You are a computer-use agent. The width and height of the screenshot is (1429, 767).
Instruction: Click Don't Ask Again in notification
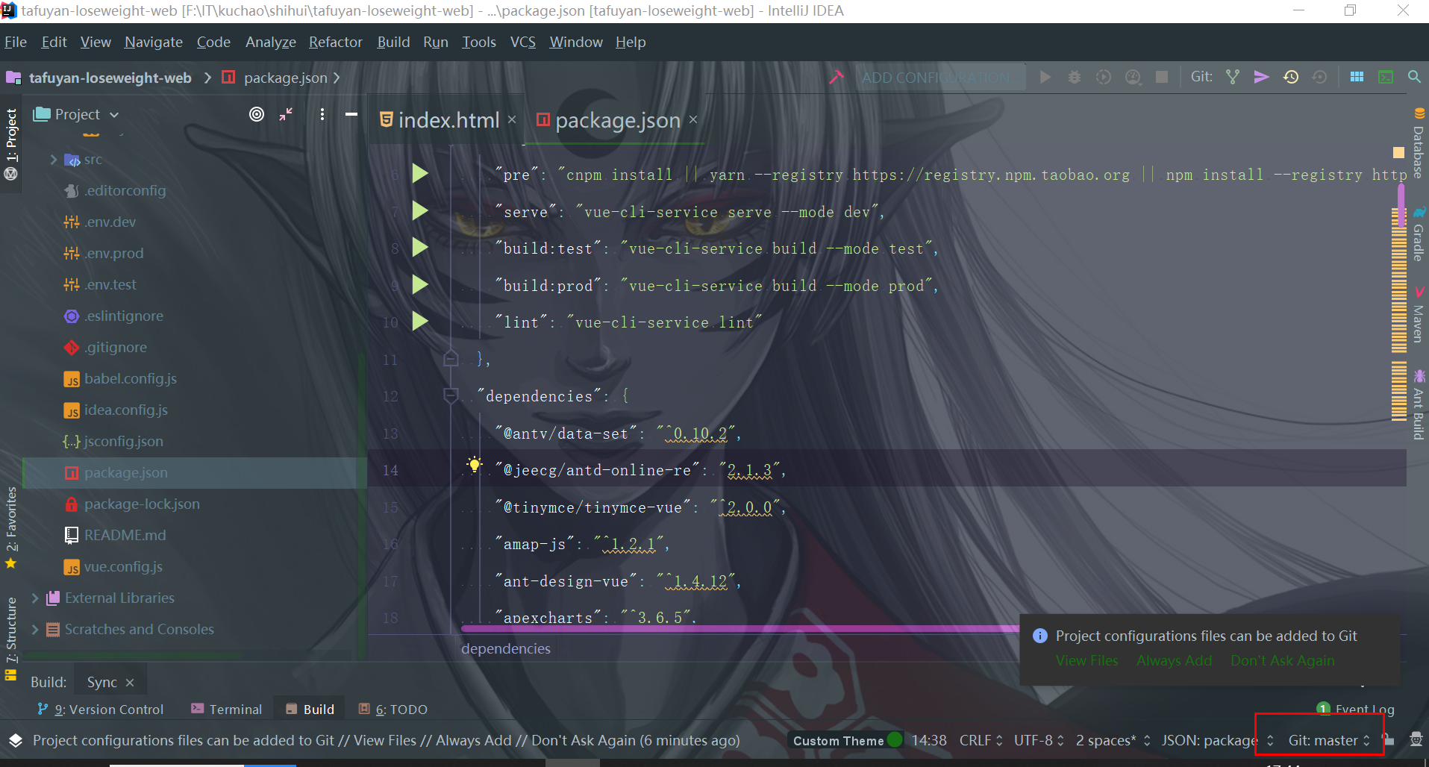click(x=1282, y=660)
